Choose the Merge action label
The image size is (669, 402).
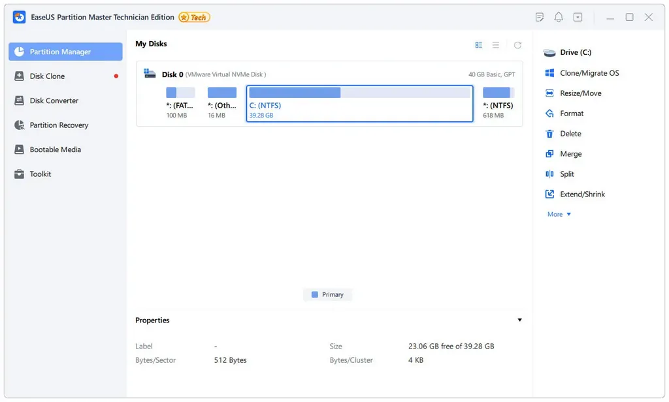click(571, 154)
